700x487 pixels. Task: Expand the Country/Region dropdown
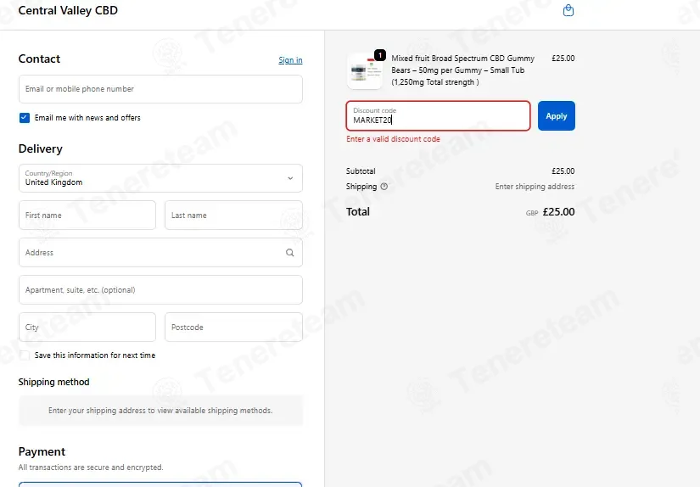point(160,178)
